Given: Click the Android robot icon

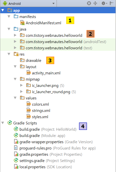Looking at the screenshot, I should [x=5, y=4].
